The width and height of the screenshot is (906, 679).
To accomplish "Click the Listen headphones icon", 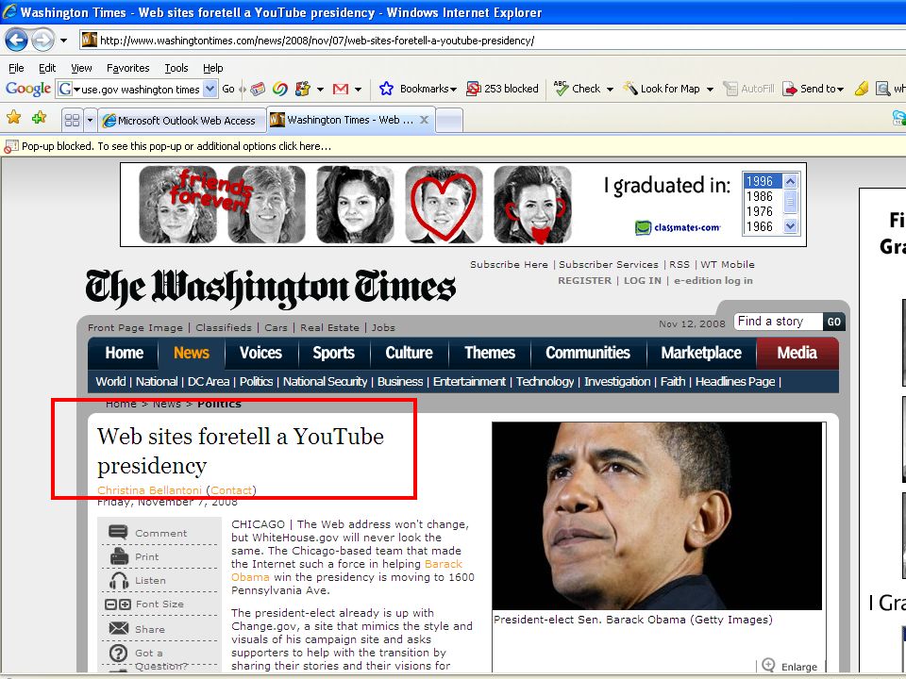I will click(119, 580).
